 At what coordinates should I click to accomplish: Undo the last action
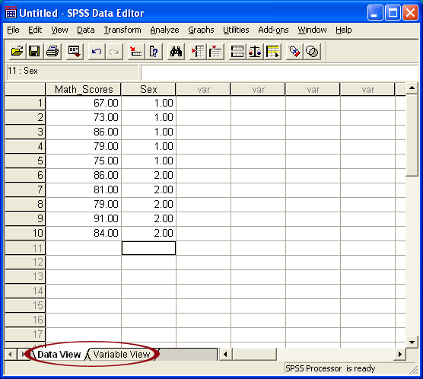pyautogui.click(x=97, y=51)
